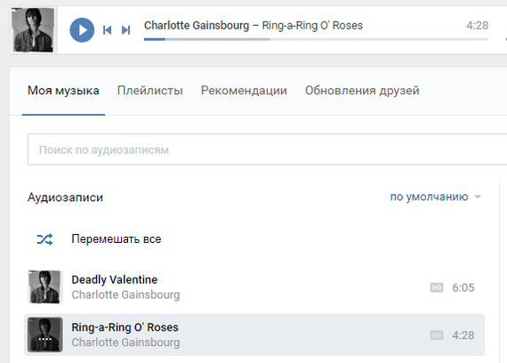The image size is (507, 363).
Task: Skip to previous track
Action: [107, 30]
